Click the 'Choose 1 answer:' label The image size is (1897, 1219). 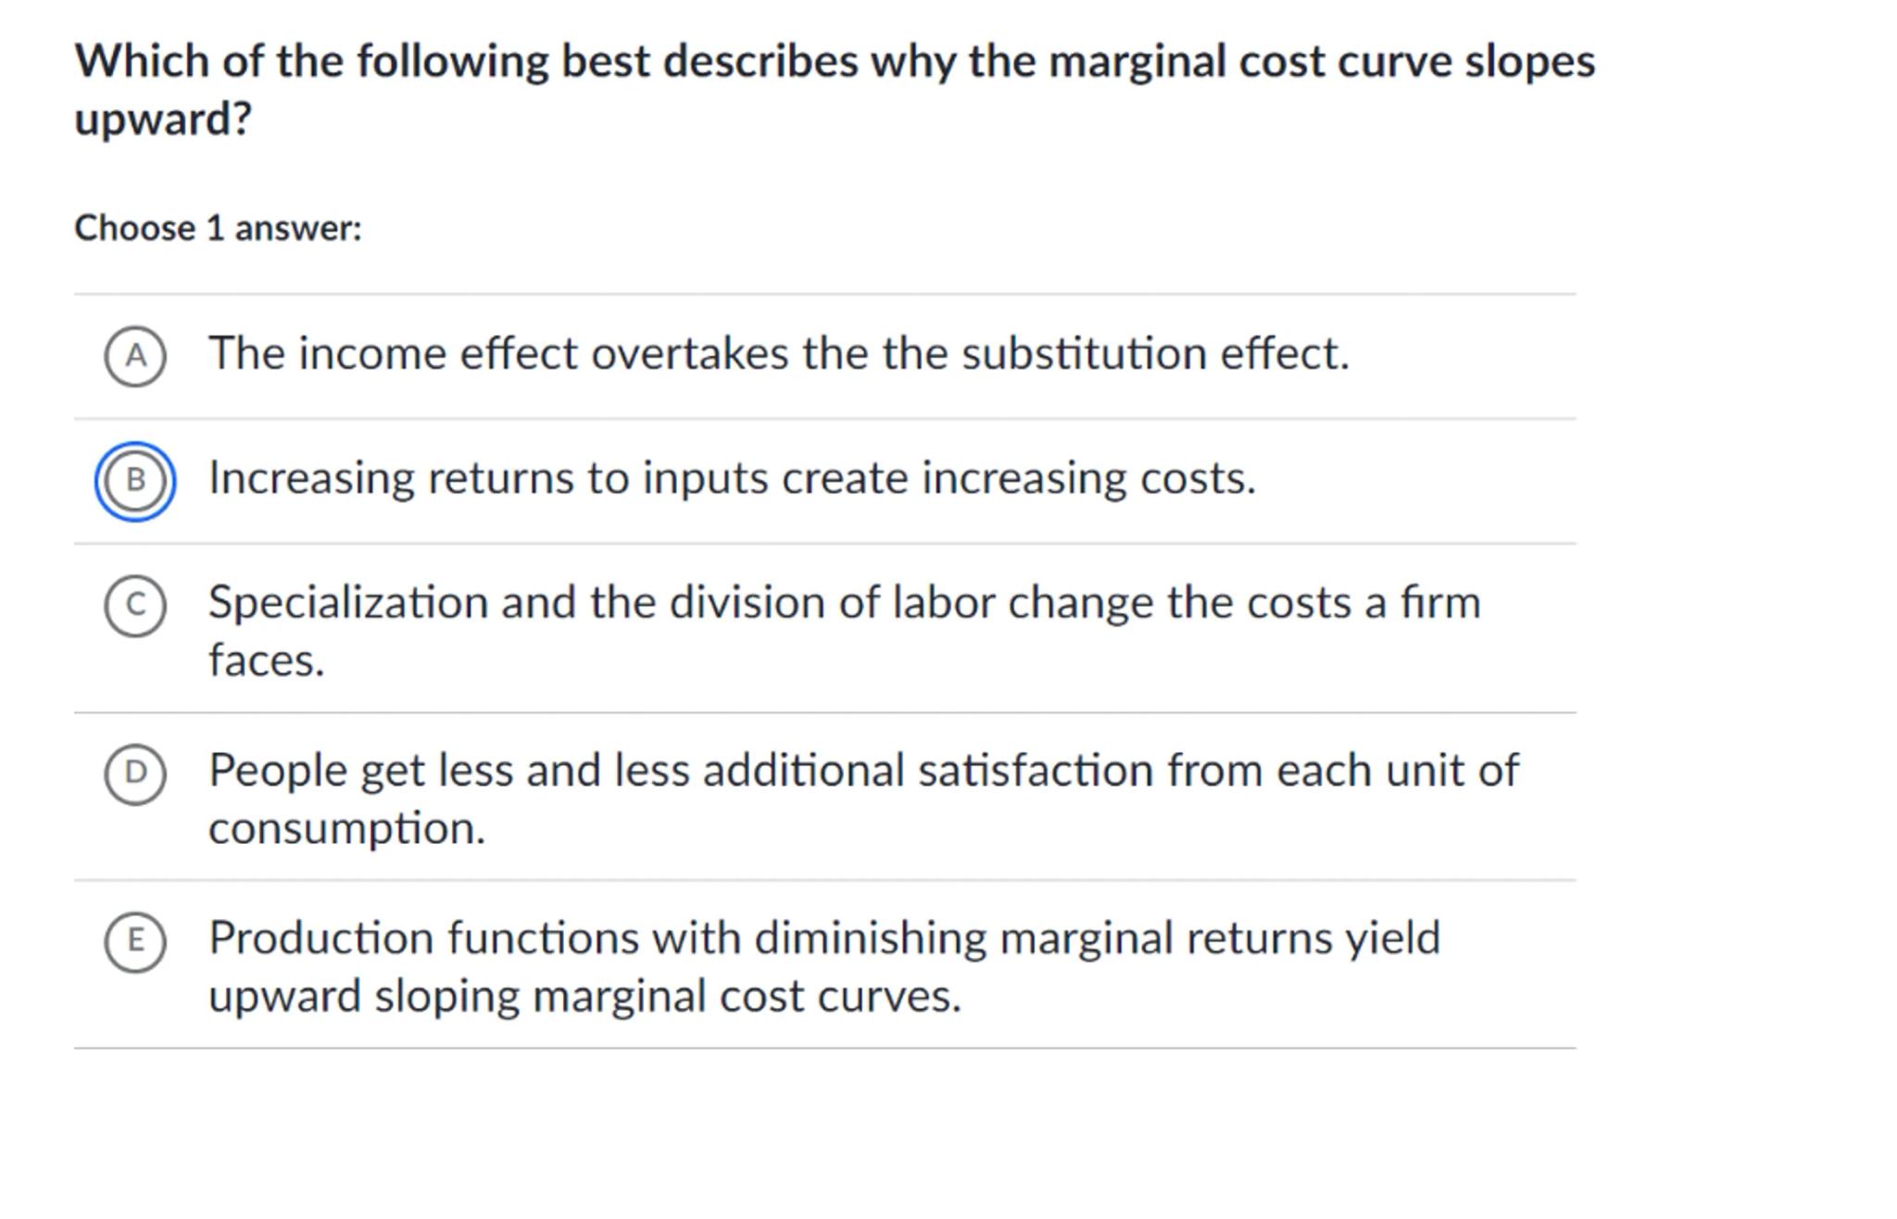coord(218,229)
